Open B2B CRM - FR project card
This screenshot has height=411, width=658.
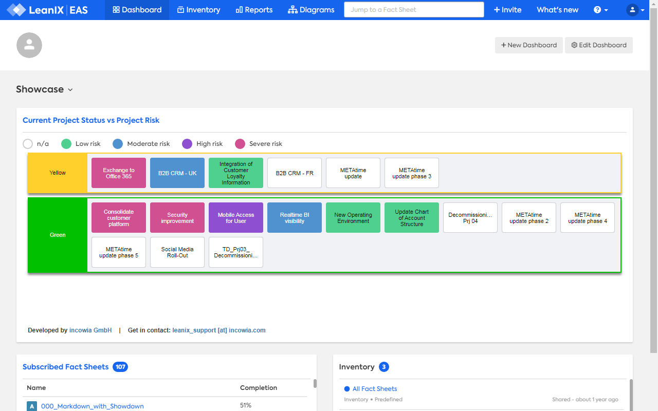pyautogui.click(x=295, y=173)
